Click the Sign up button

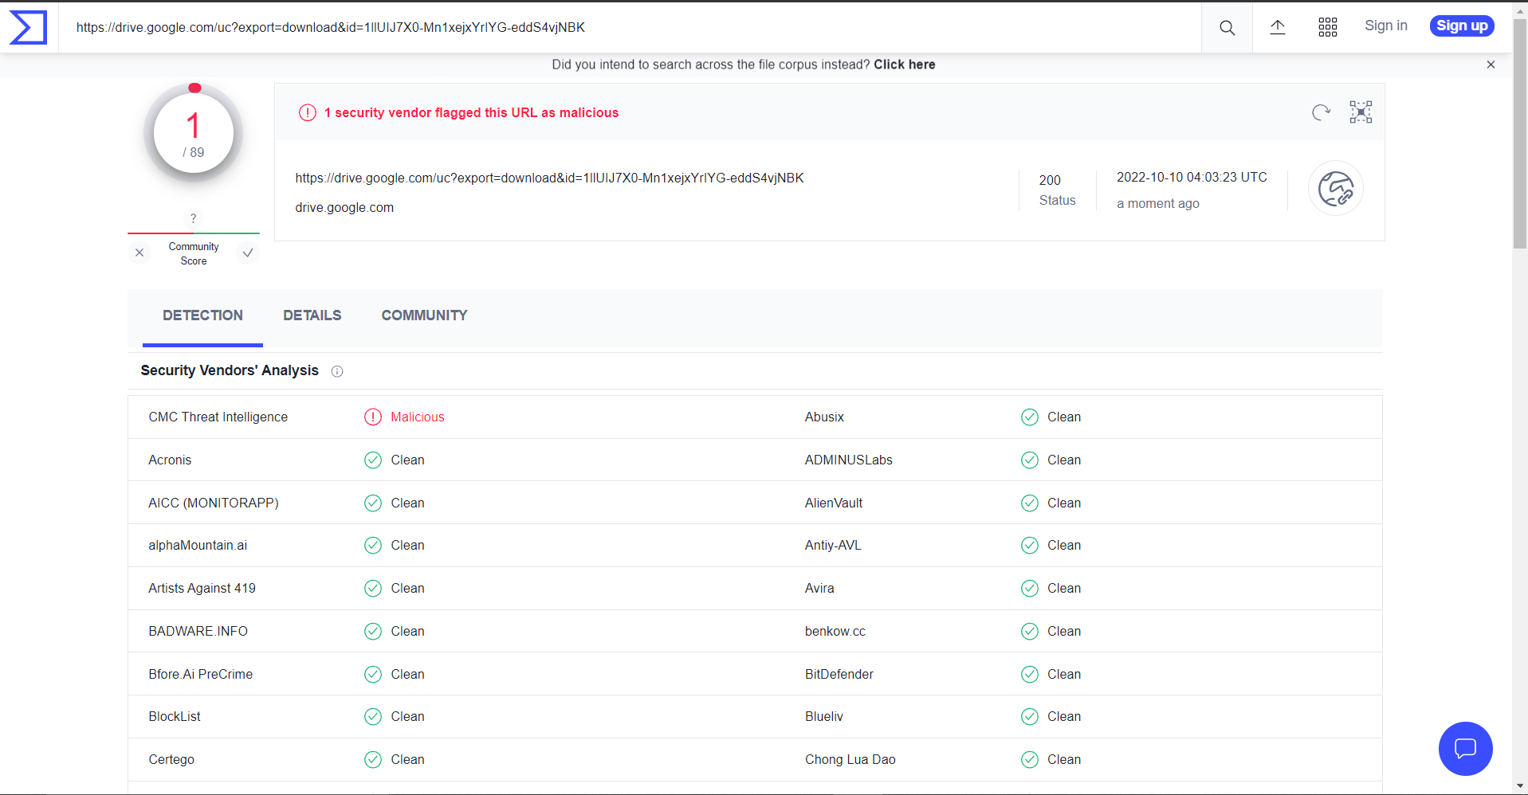click(x=1462, y=25)
